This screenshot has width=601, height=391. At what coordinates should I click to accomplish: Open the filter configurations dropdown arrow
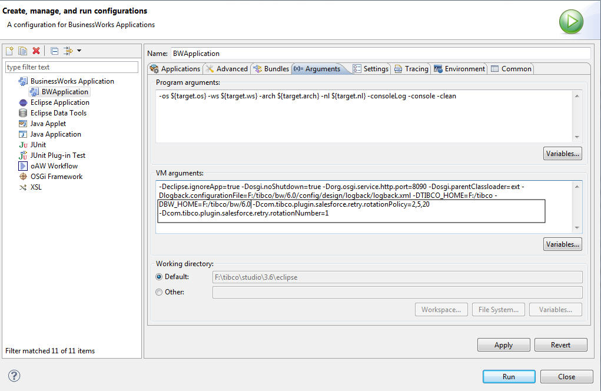click(79, 51)
